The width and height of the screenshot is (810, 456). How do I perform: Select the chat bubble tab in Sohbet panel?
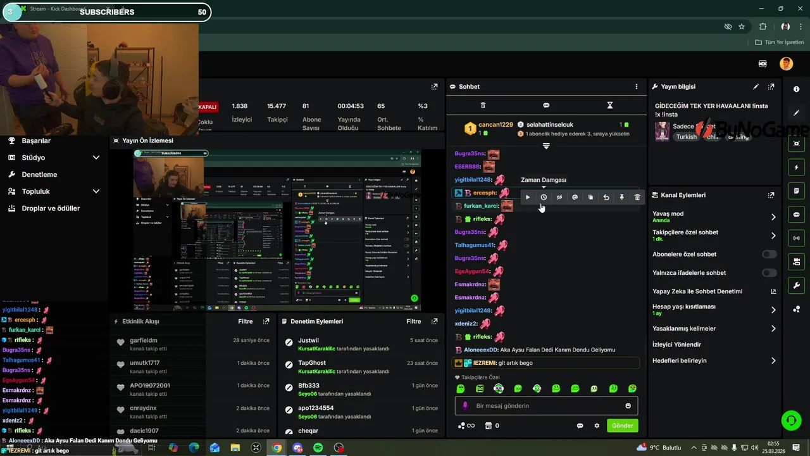pyautogui.click(x=546, y=105)
